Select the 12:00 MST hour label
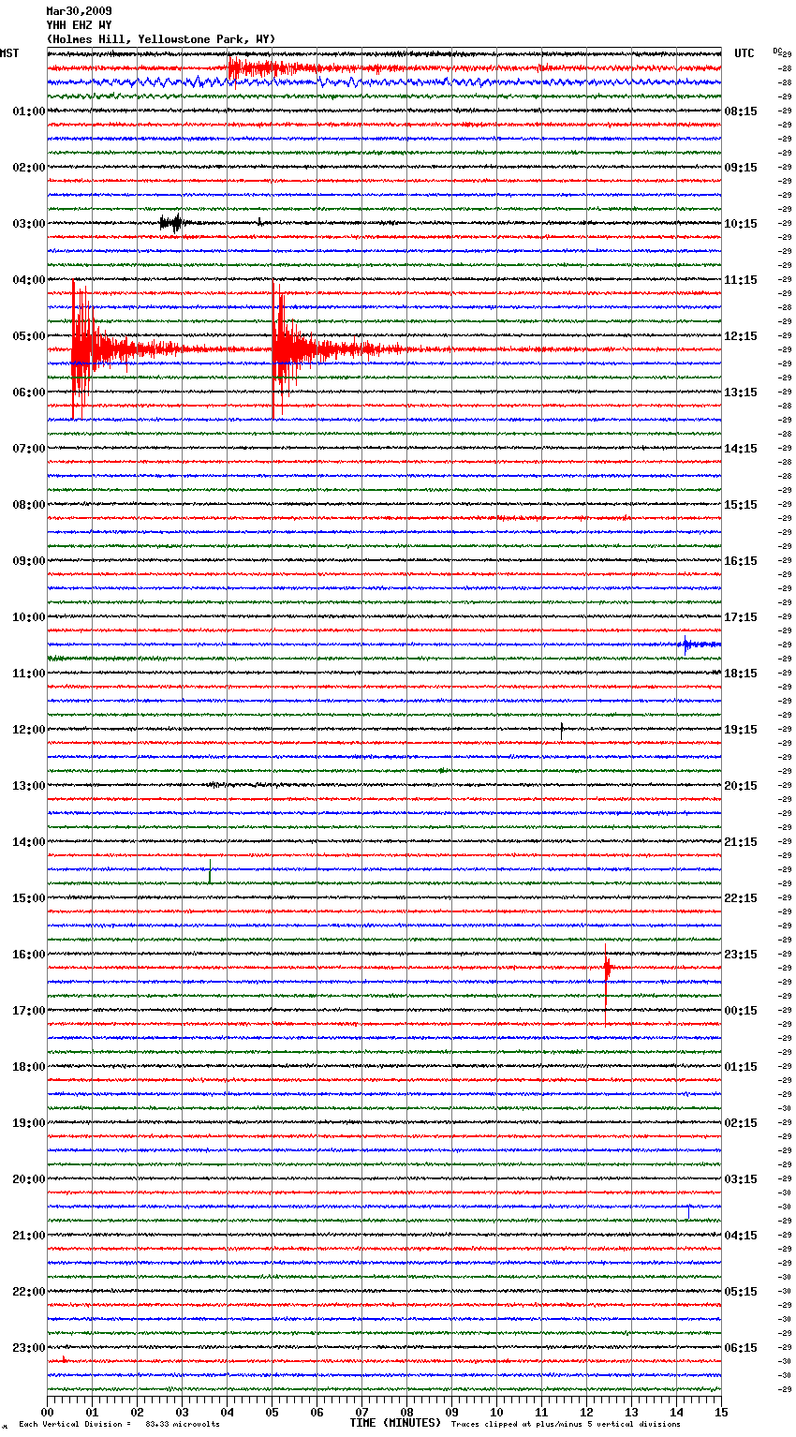This screenshot has height=1437, width=796. [29, 730]
